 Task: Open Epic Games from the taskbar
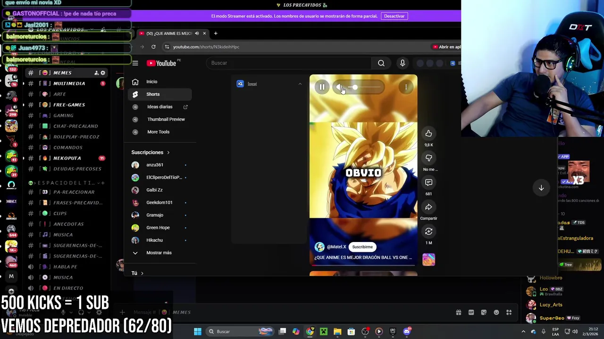[393, 331]
